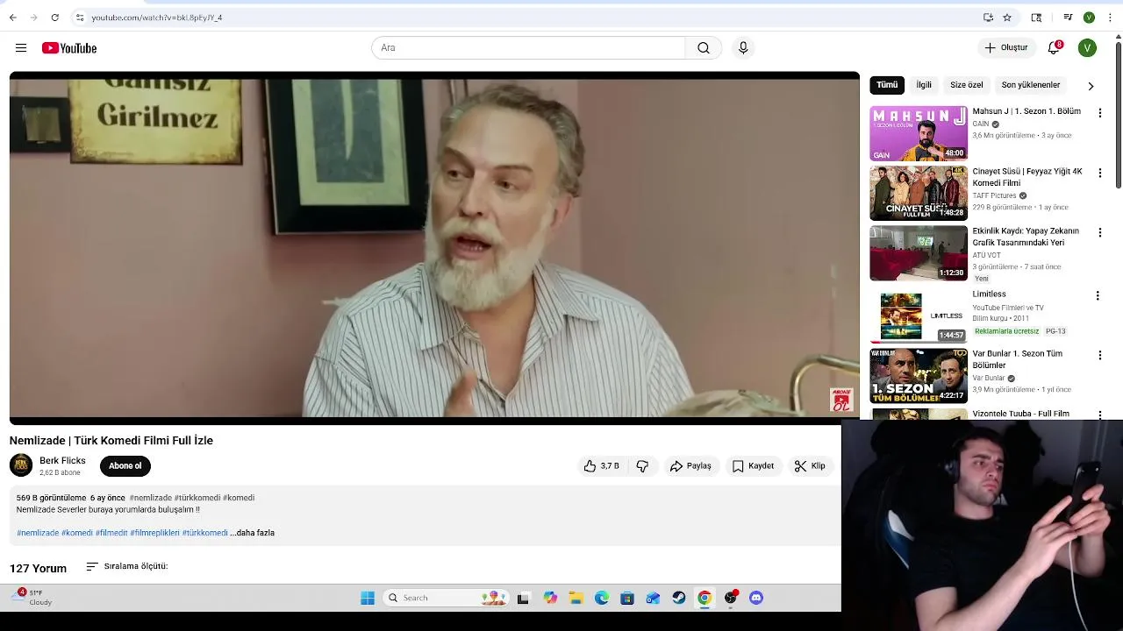
Task: Click the ABONE OL watermark in the video
Action: click(841, 400)
